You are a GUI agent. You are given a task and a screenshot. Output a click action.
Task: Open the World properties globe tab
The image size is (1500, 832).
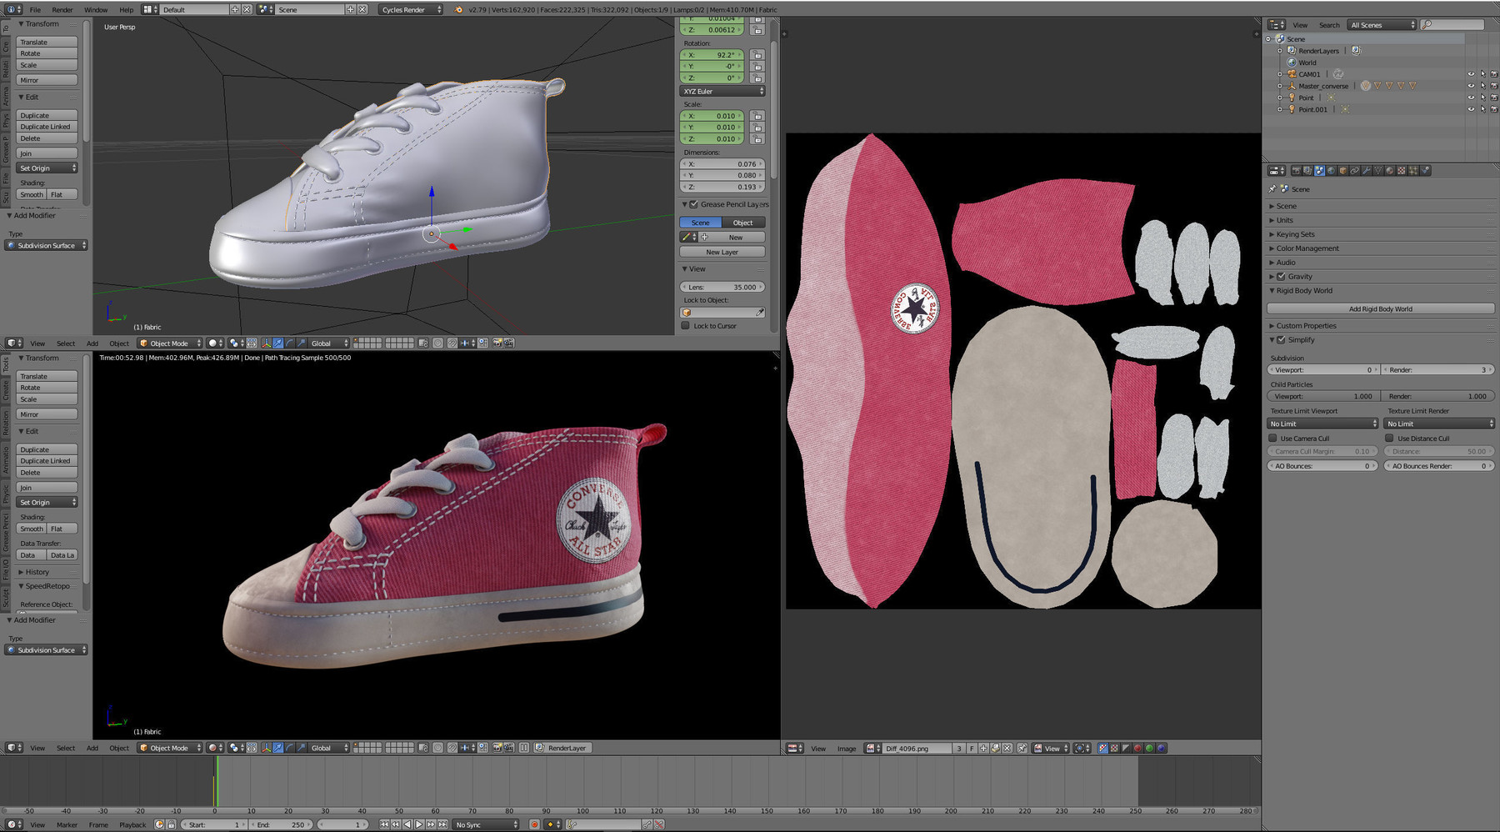click(1331, 171)
